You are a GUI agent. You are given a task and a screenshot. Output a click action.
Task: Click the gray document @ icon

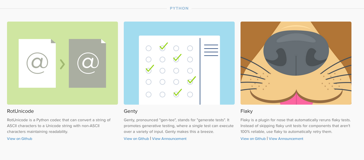(87, 63)
